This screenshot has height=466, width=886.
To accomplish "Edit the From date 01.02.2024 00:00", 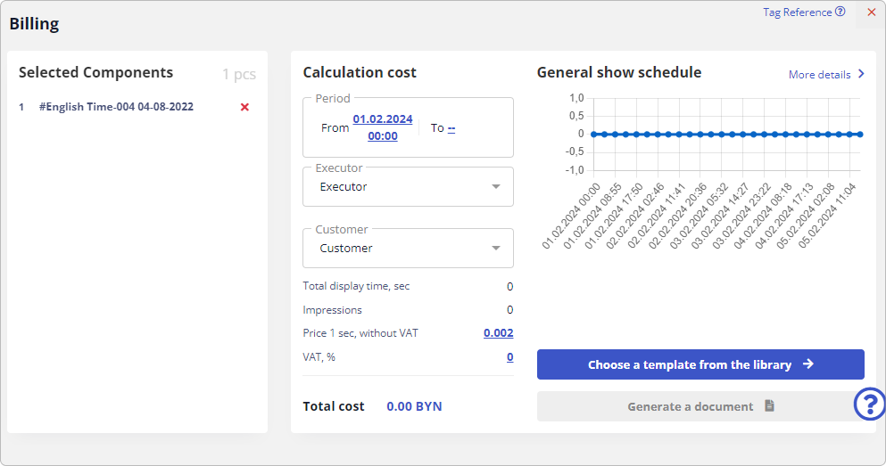I will click(x=383, y=127).
